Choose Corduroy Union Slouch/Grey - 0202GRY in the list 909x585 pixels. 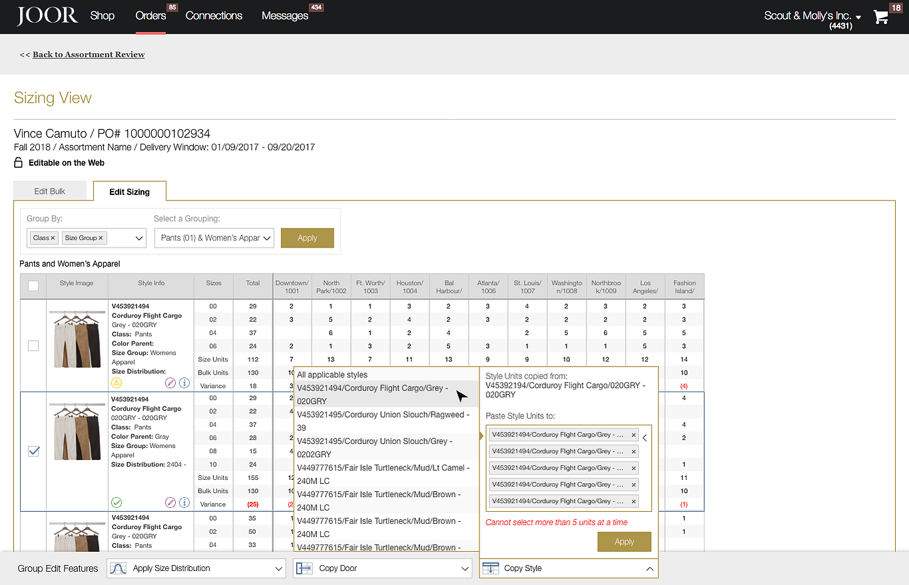386,447
